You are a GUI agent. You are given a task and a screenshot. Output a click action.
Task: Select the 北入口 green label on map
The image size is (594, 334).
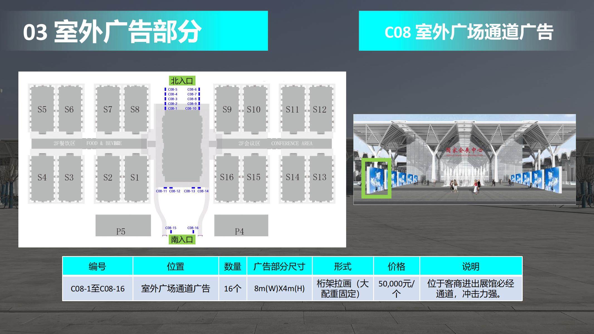(182, 81)
